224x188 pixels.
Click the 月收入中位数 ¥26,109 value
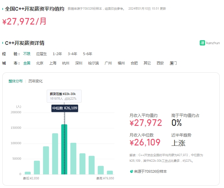pos(145,142)
